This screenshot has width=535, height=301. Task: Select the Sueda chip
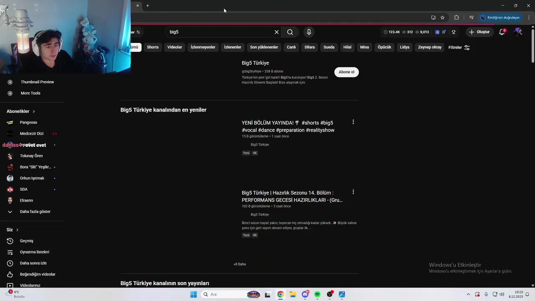pos(329,47)
